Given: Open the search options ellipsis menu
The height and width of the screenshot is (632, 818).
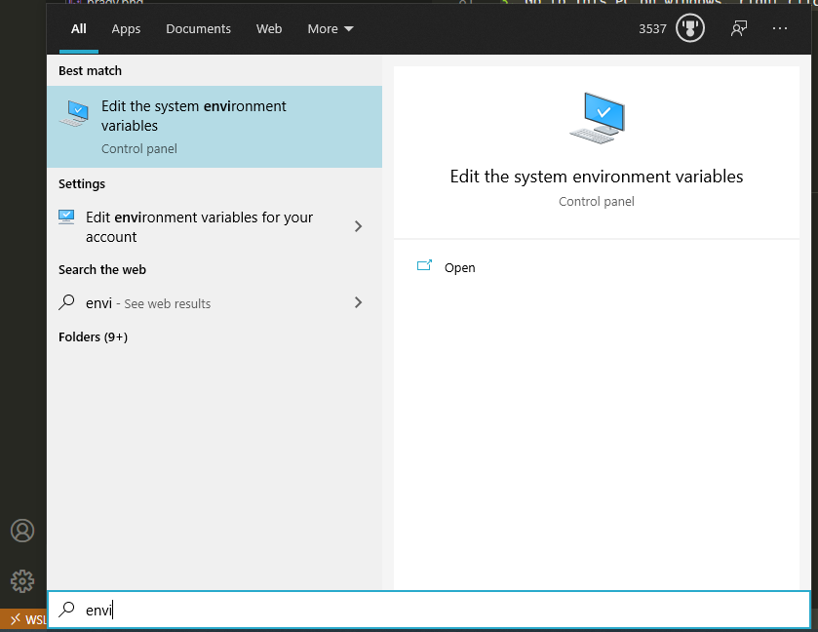Looking at the screenshot, I should pos(780,28).
